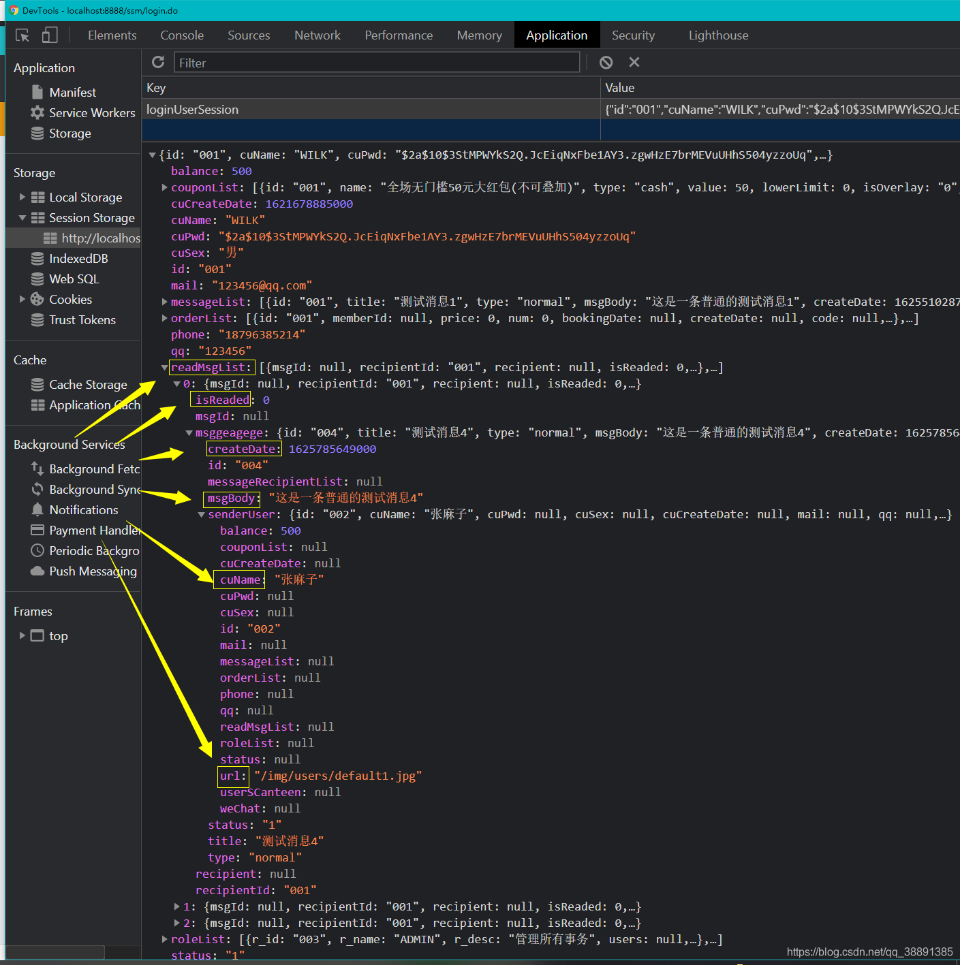Click the http://localhost session storage grid icon
This screenshot has height=965, width=960.
50,238
